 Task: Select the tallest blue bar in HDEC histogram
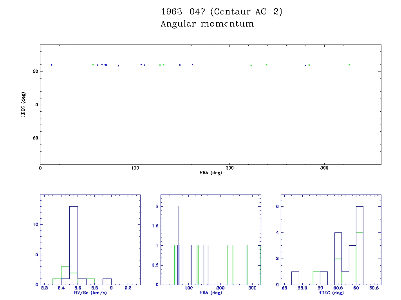pyautogui.click(x=359, y=245)
